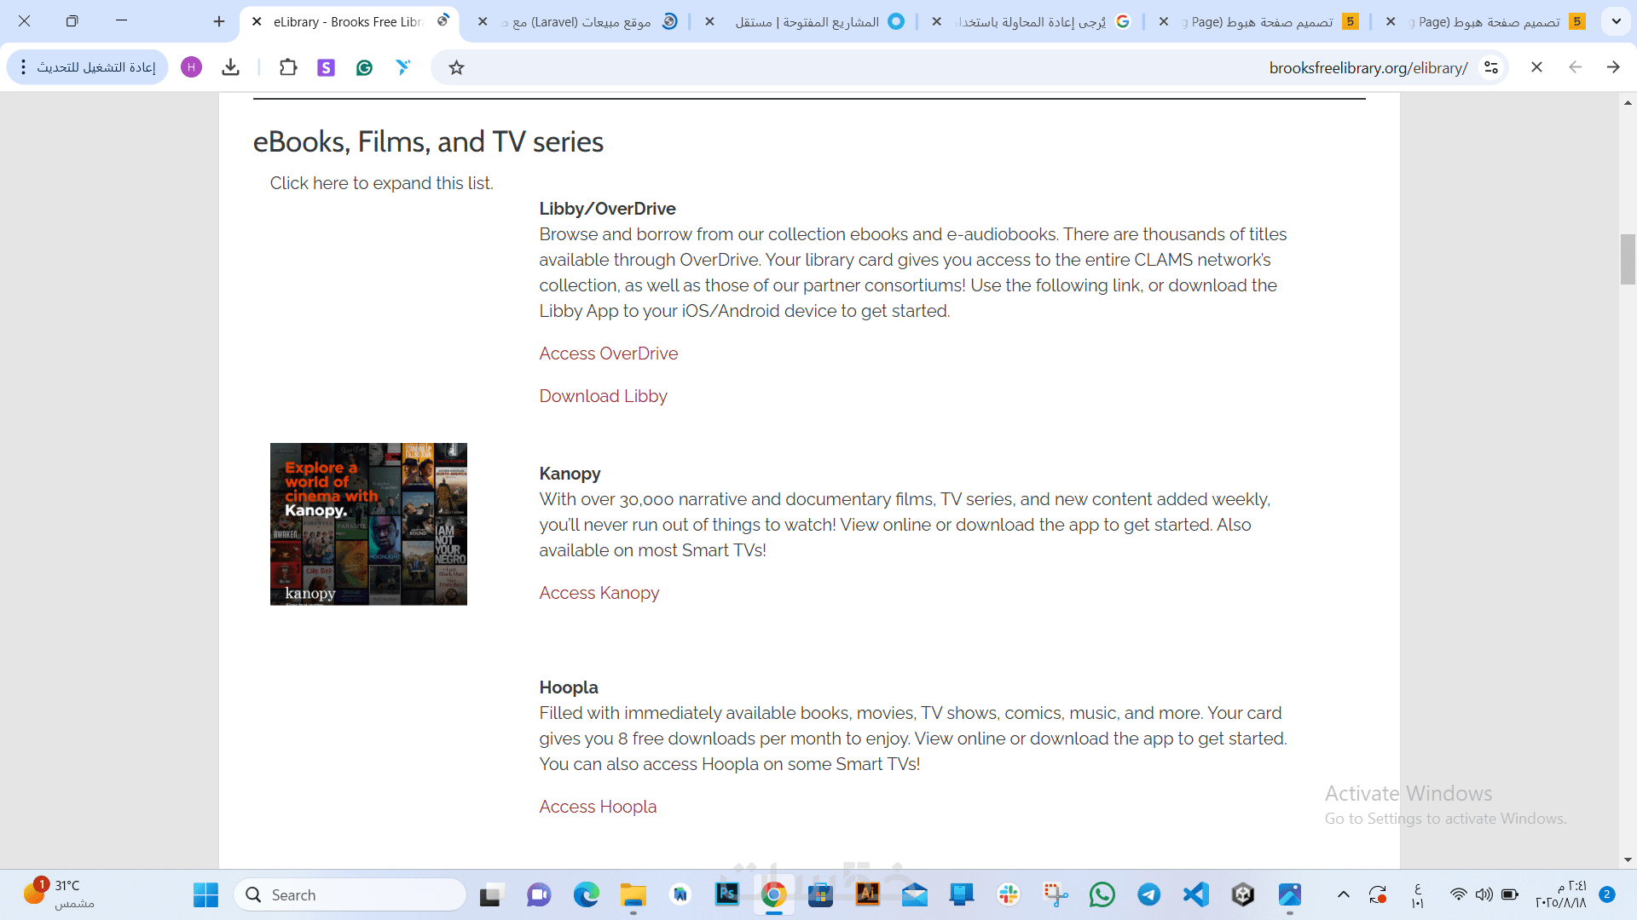Open the Access OverDrive link
The height and width of the screenshot is (920, 1637).
coord(608,354)
